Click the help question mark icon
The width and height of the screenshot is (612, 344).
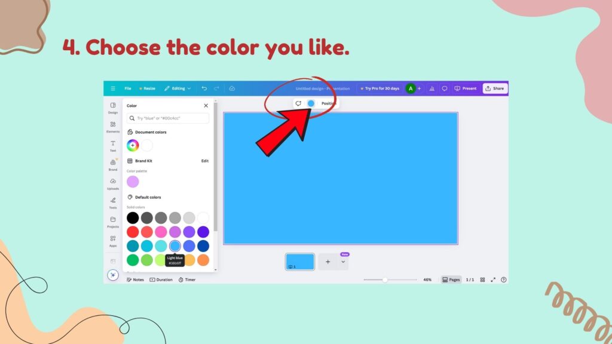tap(504, 279)
